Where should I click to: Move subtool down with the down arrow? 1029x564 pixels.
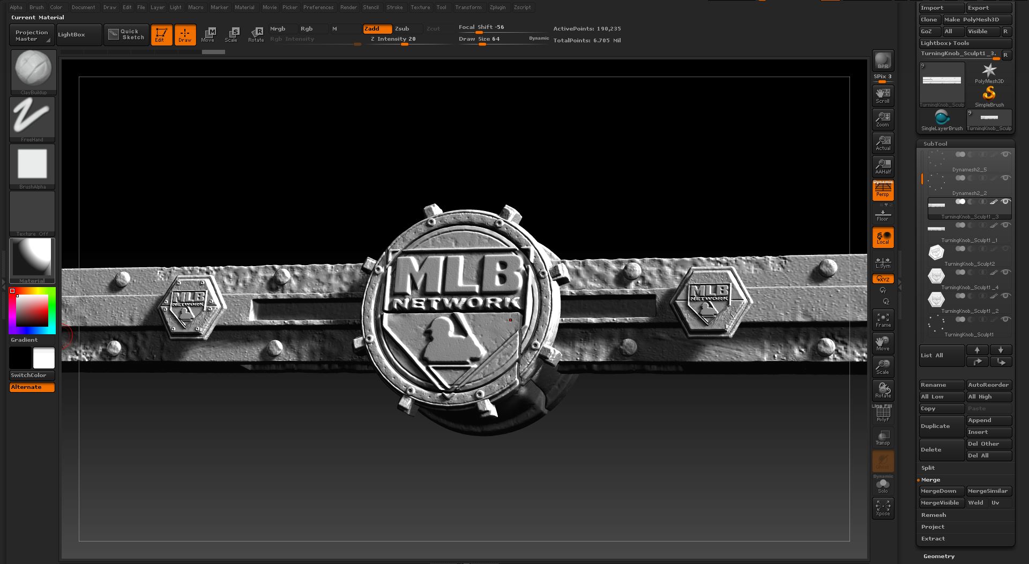1001,350
